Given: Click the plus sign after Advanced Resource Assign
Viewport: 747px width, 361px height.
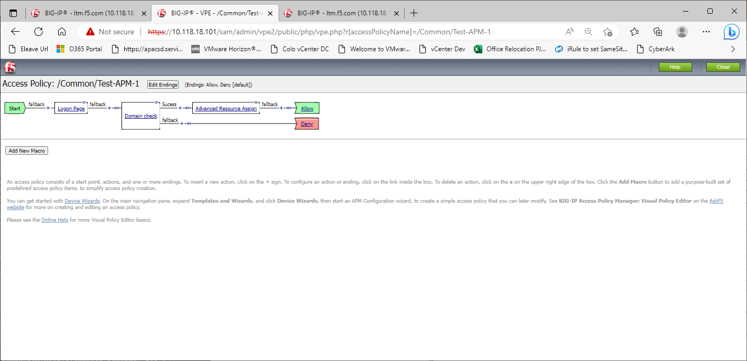Looking at the screenshot, I should pyautogui.click(x=281, y=108).
